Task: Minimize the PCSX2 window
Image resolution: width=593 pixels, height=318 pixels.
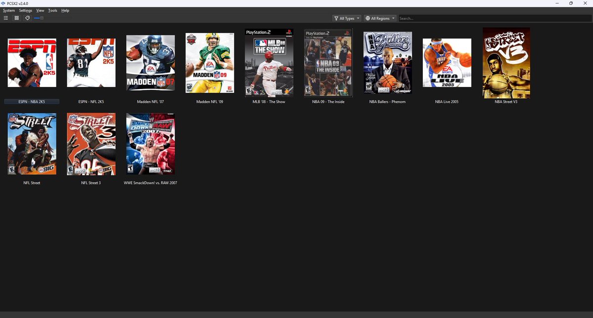Action: (x=557, y=3)
